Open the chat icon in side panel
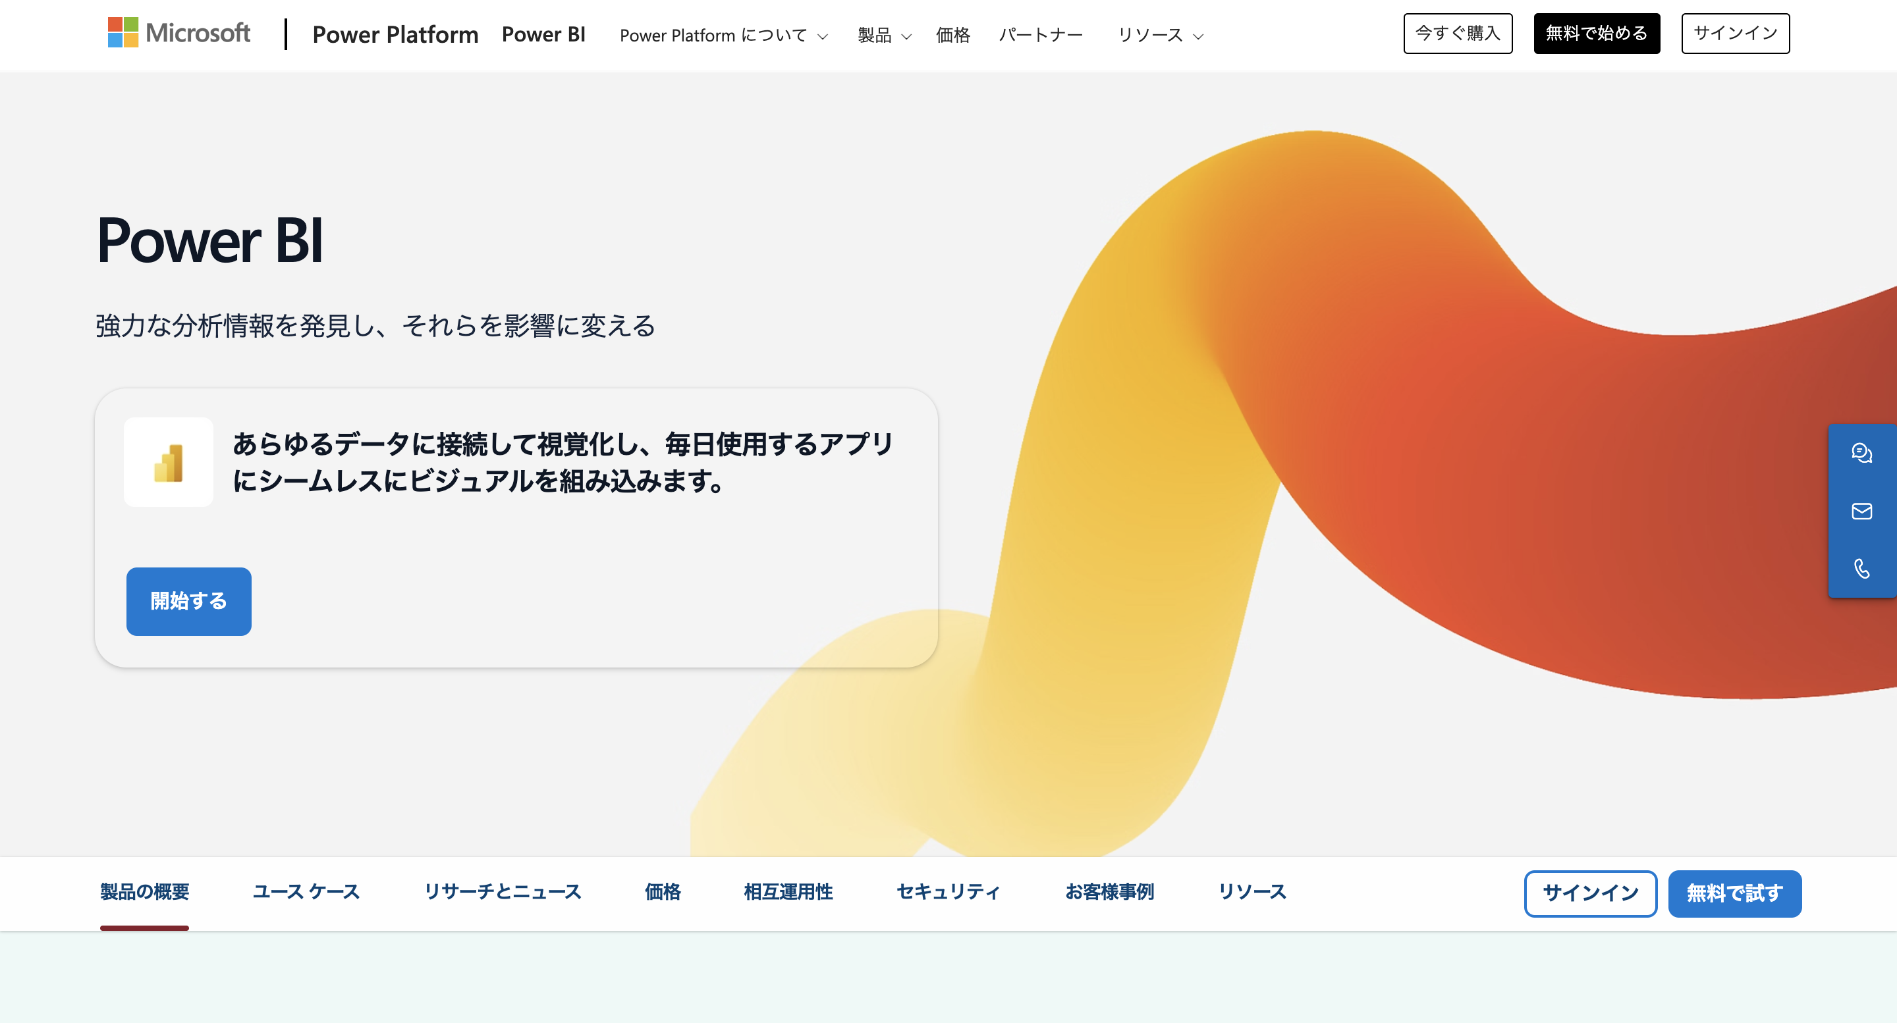The image size is (1897, 1023). click(x=1861, y=454)
